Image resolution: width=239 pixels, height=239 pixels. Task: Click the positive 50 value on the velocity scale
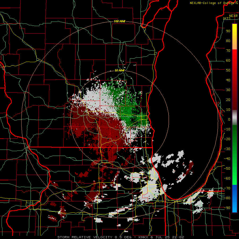point(228,70)
